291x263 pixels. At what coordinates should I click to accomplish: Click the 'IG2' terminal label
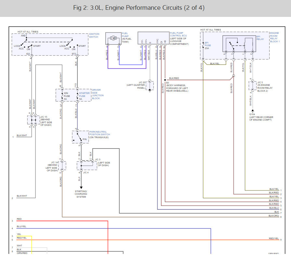pyautogui.click(x=28, y=54)
